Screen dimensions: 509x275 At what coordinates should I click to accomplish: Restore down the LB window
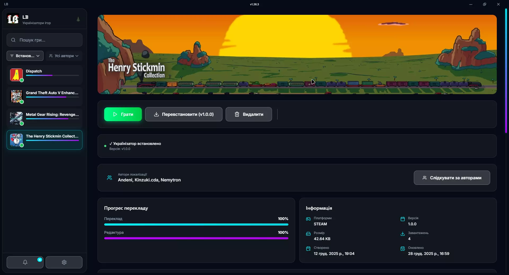[x=485, y=4]
